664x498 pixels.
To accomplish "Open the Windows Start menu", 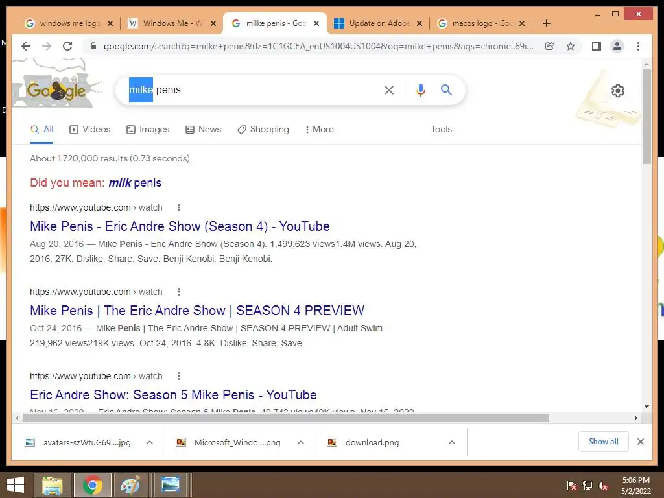I will (16, 485).
